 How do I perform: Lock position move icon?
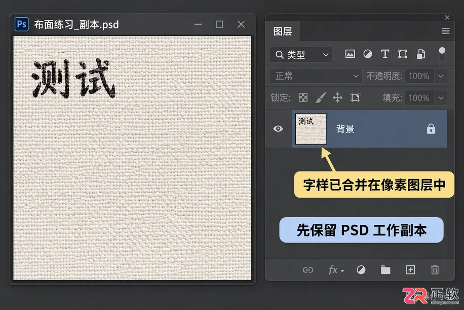(x=338, y=97)
